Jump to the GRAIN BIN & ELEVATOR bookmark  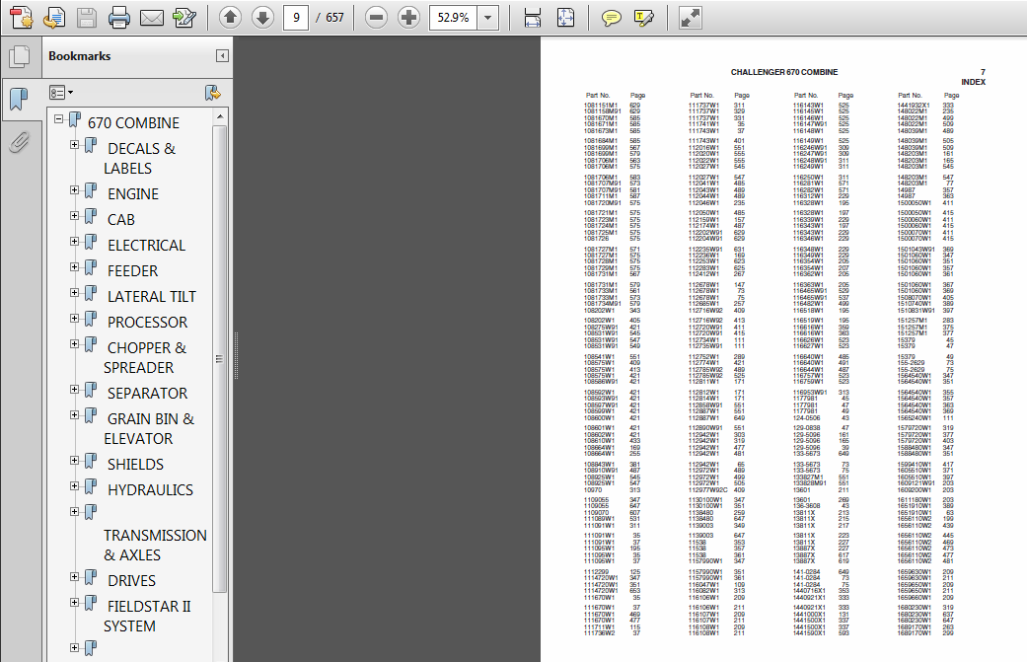click(x=149, y=428)
